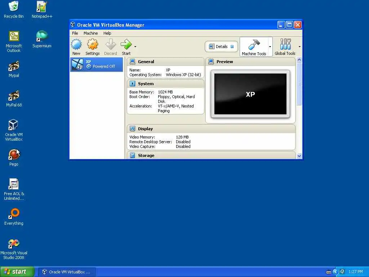Click the details pane scrollbar thumb
The width and height of the screenshot is (369, 277).
tap(299, 84)
